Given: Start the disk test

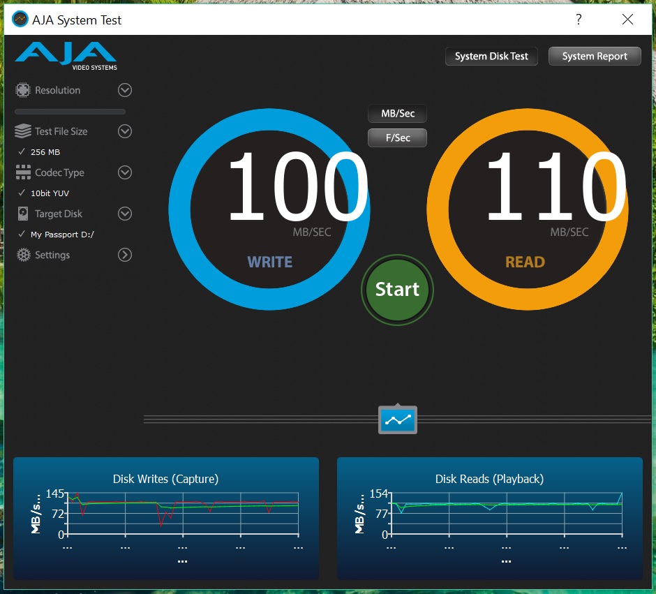Looking at the screenshot, I should pos(397,290).
